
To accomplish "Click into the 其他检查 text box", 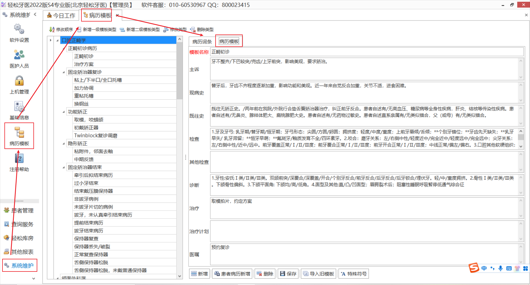I will (x=364, y=162).
